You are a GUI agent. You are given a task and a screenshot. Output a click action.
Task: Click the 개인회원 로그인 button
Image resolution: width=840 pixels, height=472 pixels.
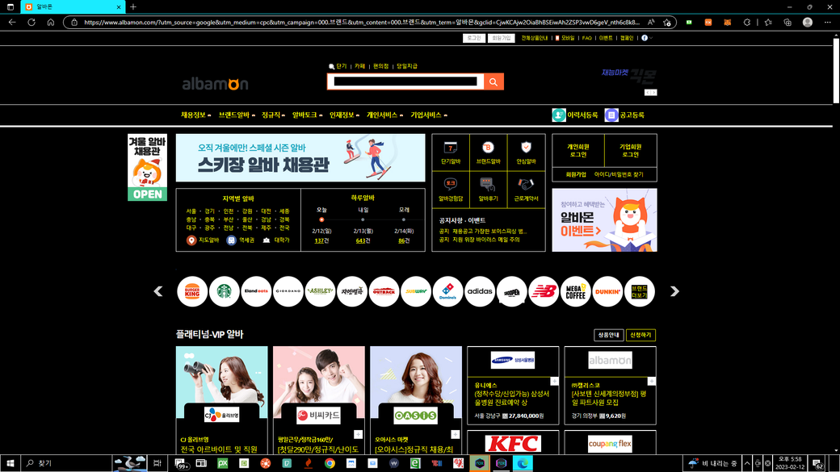578,150
